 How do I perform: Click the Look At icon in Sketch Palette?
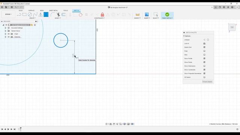click(x=204, y=43)
